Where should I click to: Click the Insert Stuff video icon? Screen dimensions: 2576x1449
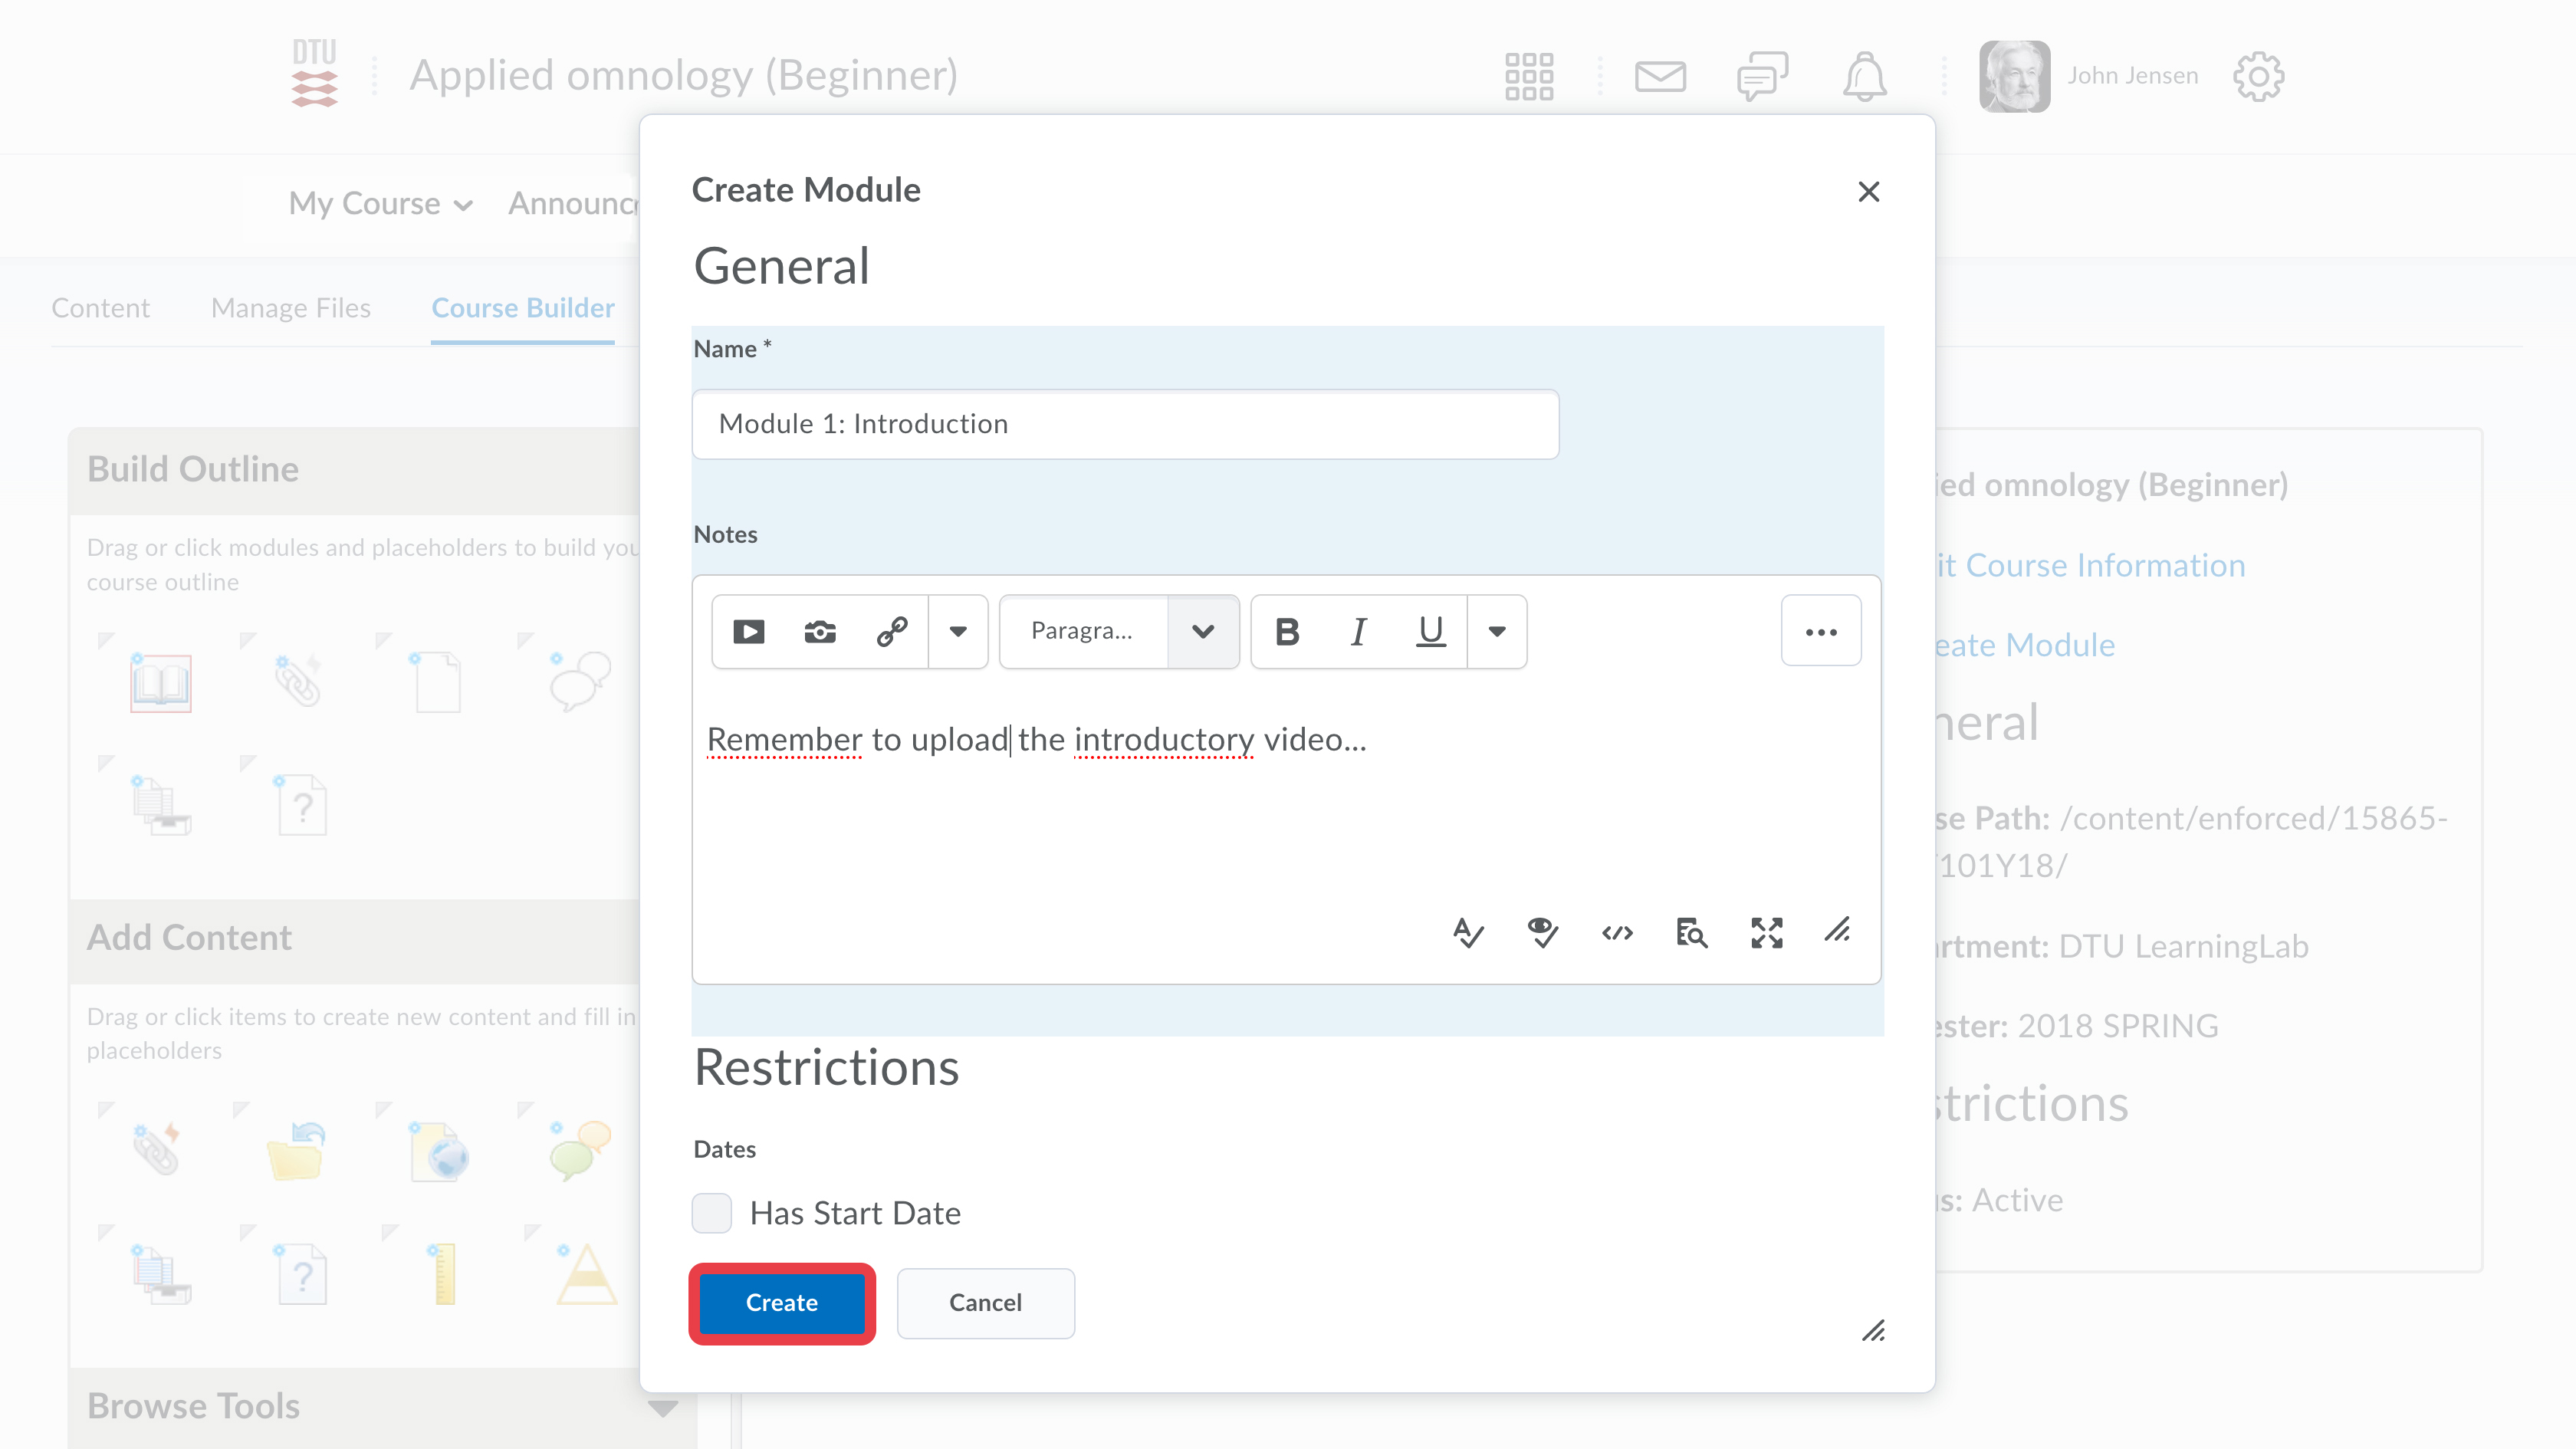(x=748, y=632)
